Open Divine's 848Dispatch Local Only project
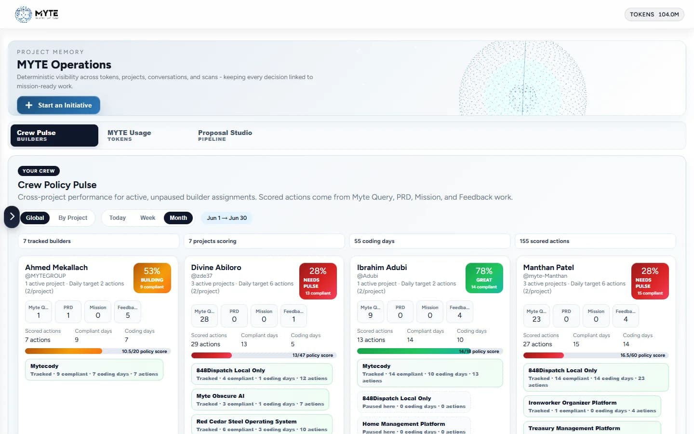This screenshot has width=694, height=434. pos(262,374)
